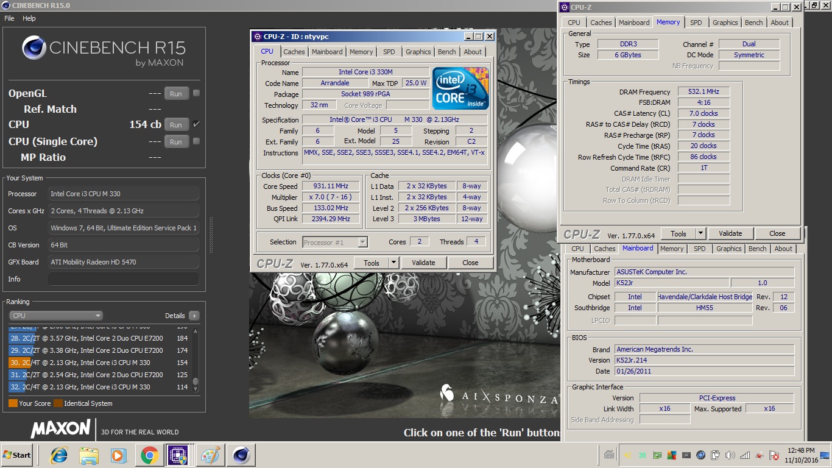
Task: Click the taskbar clock showing 12:48 PM
Action: 801,455
